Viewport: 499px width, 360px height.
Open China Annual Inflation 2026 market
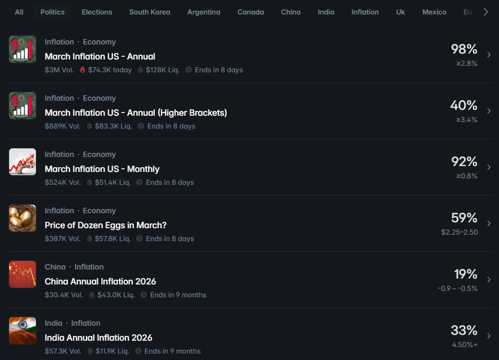[100, 281]
